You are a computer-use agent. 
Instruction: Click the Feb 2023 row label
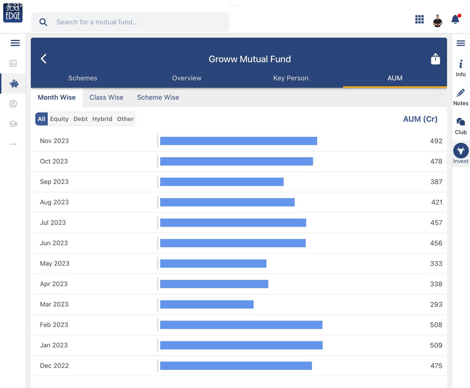tap(54, 325)
